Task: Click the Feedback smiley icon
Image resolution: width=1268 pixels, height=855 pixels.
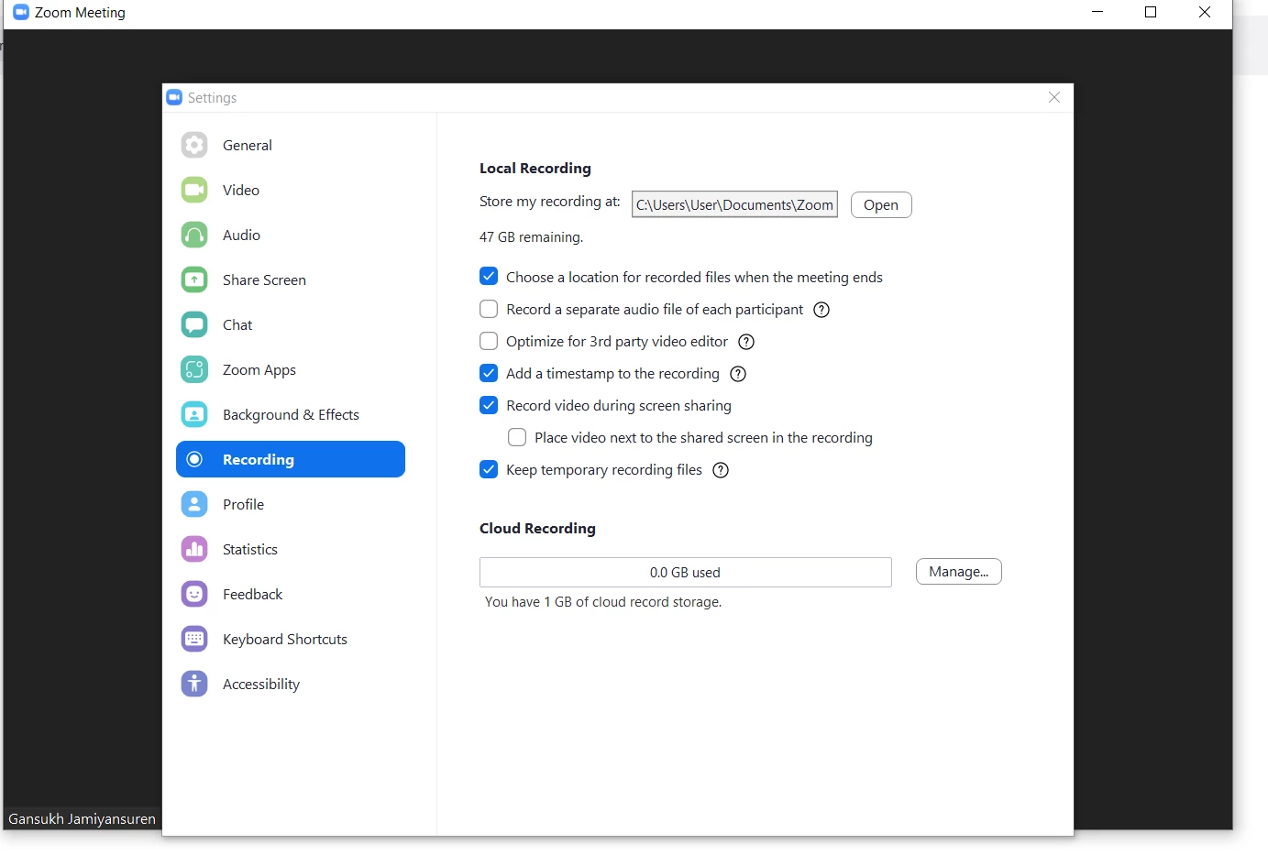Action: pos(194,594)
